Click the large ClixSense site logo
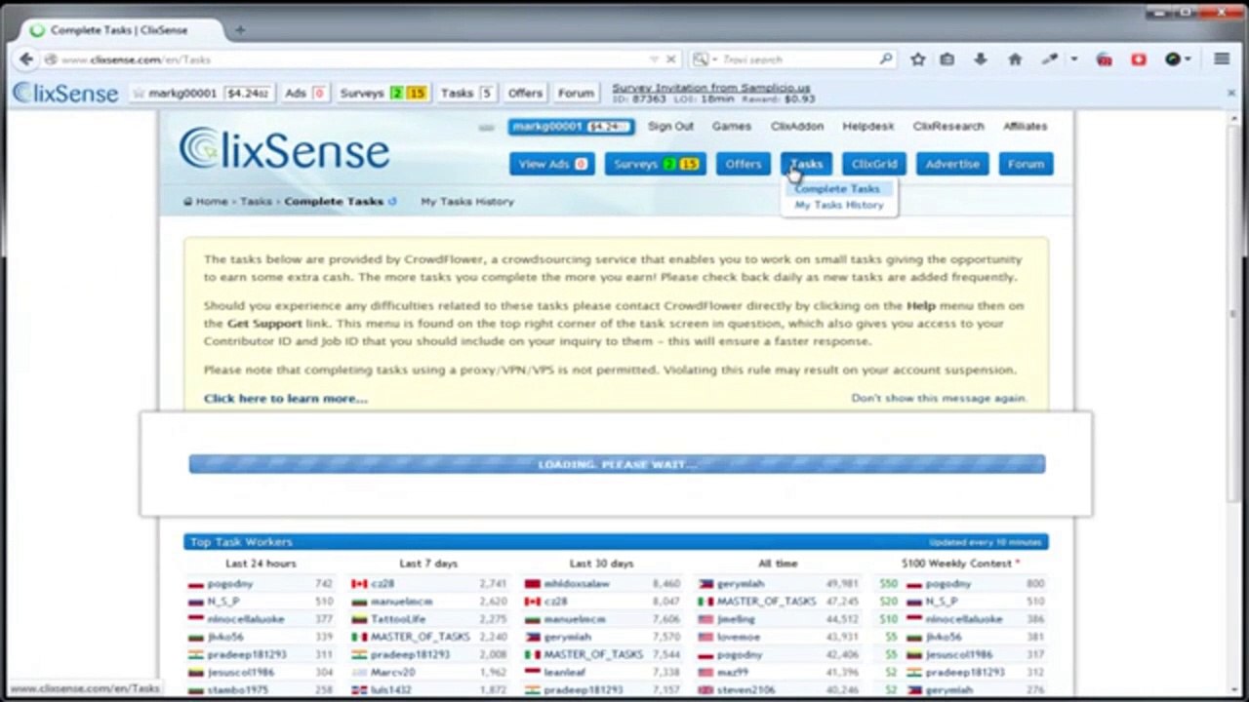The image size is (1249, 702). (284, 150)
